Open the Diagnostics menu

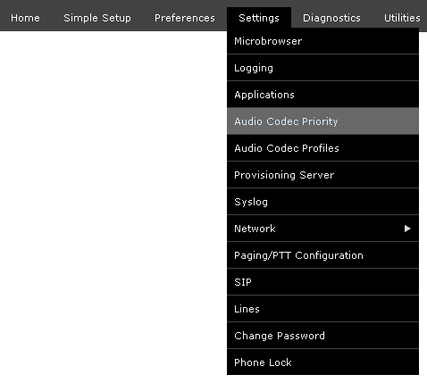(331, 18)
